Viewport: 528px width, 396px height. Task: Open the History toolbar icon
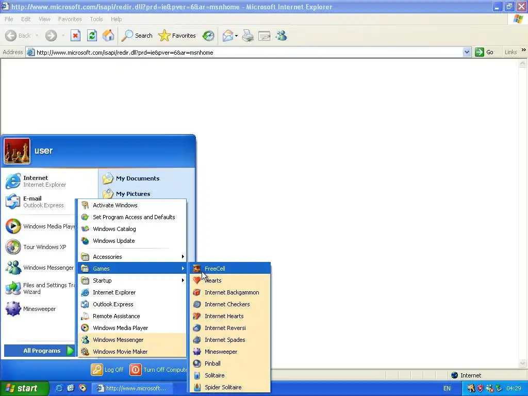208,36
